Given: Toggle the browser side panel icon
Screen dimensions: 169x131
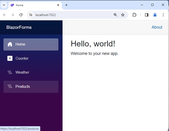Looking at the screenshot, I should tap(147, 15).
